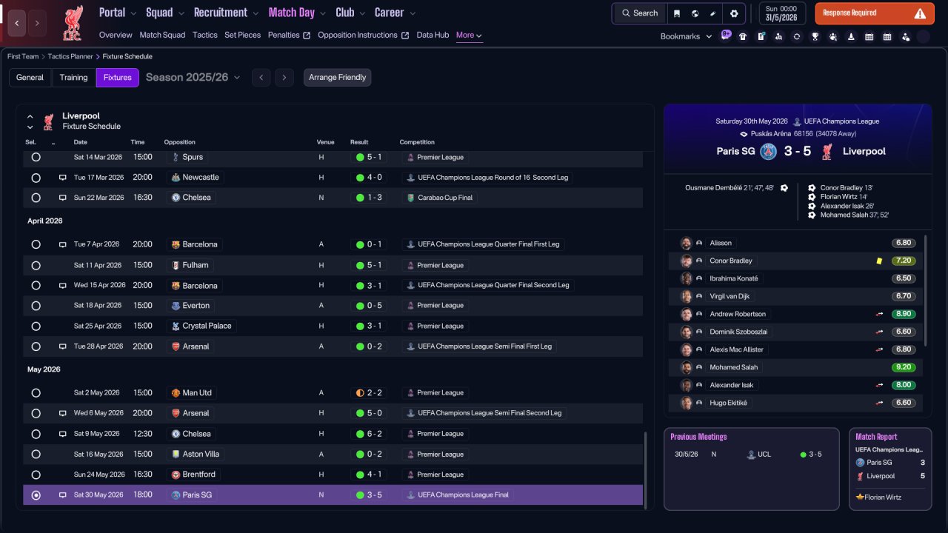This screenshot has height=533, width=948.
Task: Select the Chelsea Carabao Cup Final radio button
Action: 36,198
